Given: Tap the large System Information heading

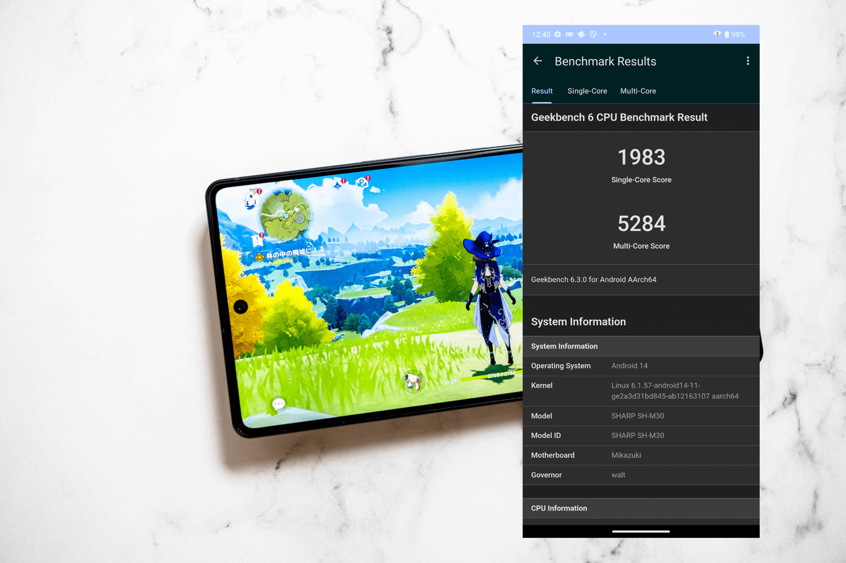Looking at the screenshot, I should pos(578,322).
